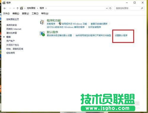
Task: Open 查看已安装的更新 link
Action: (x=99, y=24)
